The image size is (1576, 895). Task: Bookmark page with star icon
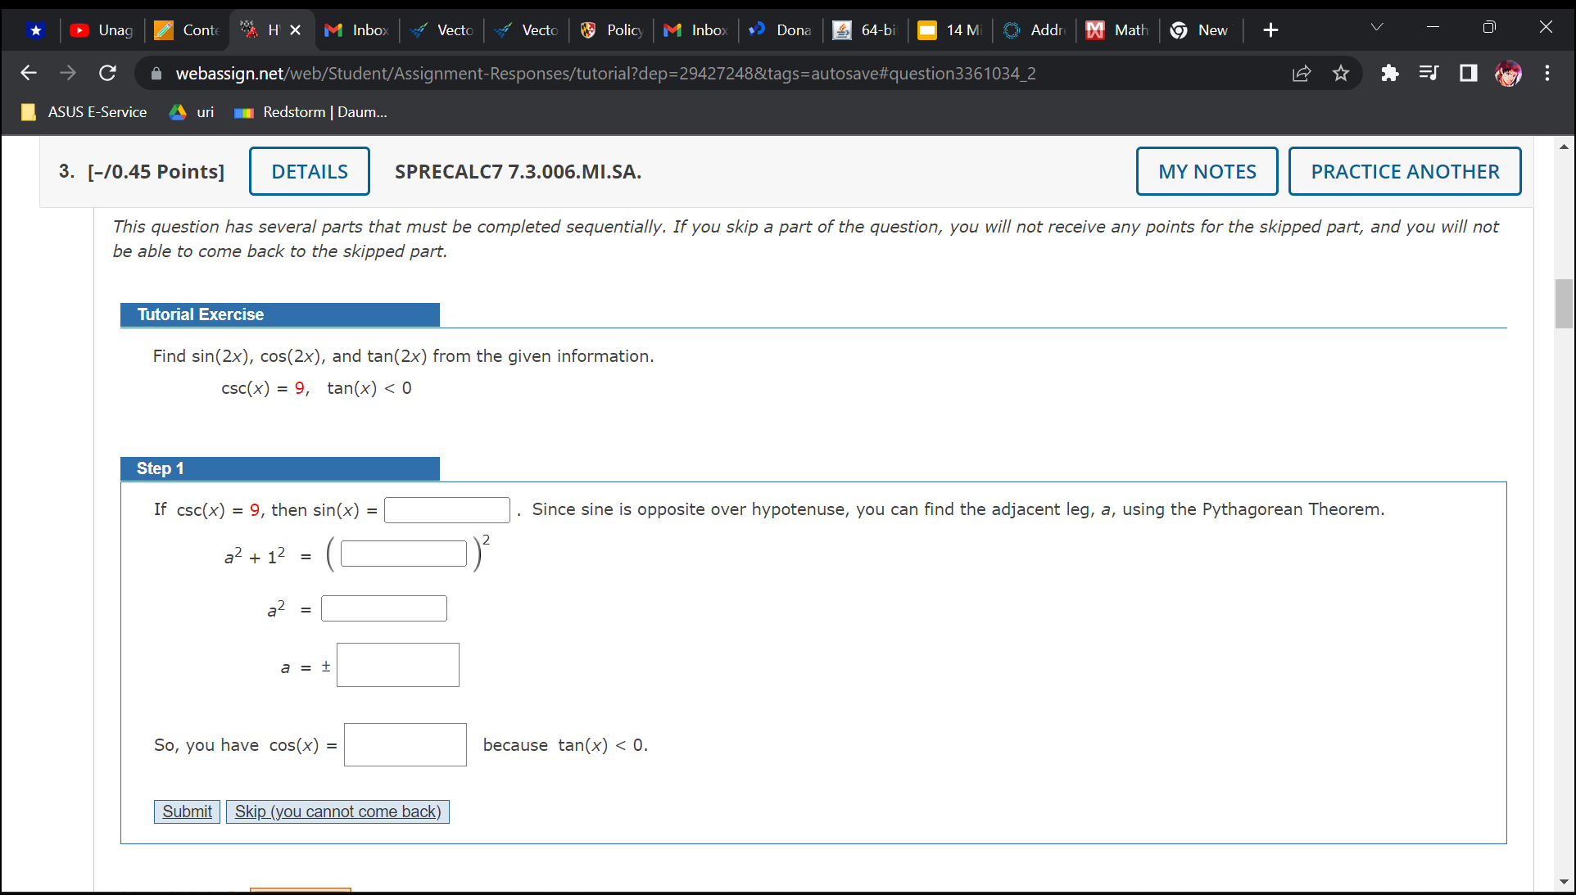point(1341,74)
